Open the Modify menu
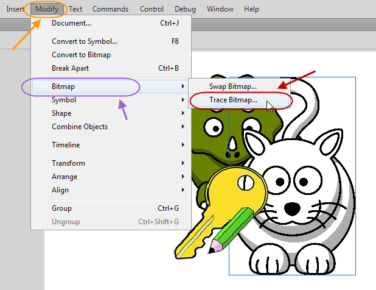376x290 pixels. coord(47,9)
